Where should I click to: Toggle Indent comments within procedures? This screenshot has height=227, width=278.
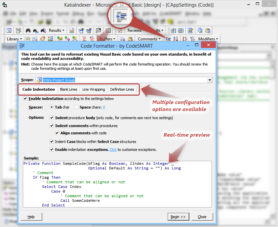click(x=52, y=126)
